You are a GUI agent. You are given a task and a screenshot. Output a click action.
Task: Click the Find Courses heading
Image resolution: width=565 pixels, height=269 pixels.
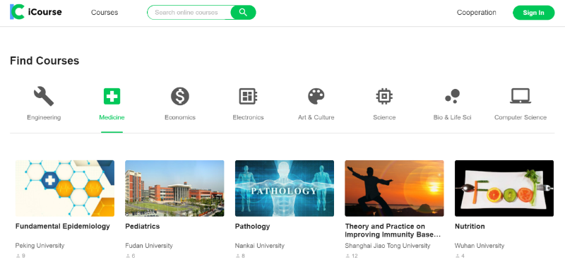pyautogui.click(x=44, y=61)
